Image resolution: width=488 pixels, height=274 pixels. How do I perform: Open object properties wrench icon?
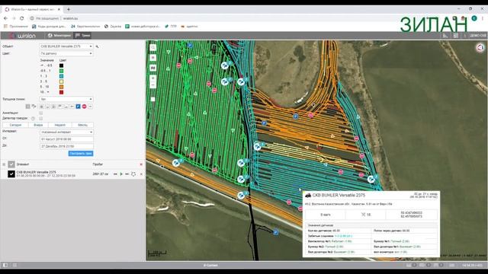[x=97, y=46]
